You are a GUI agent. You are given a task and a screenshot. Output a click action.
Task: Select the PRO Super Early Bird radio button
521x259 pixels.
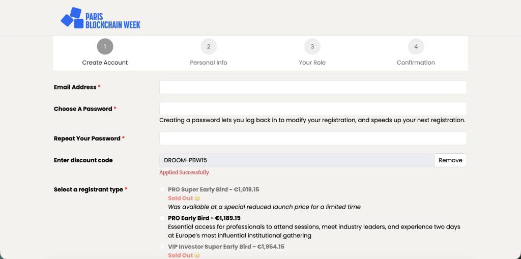tap(163, 190)
